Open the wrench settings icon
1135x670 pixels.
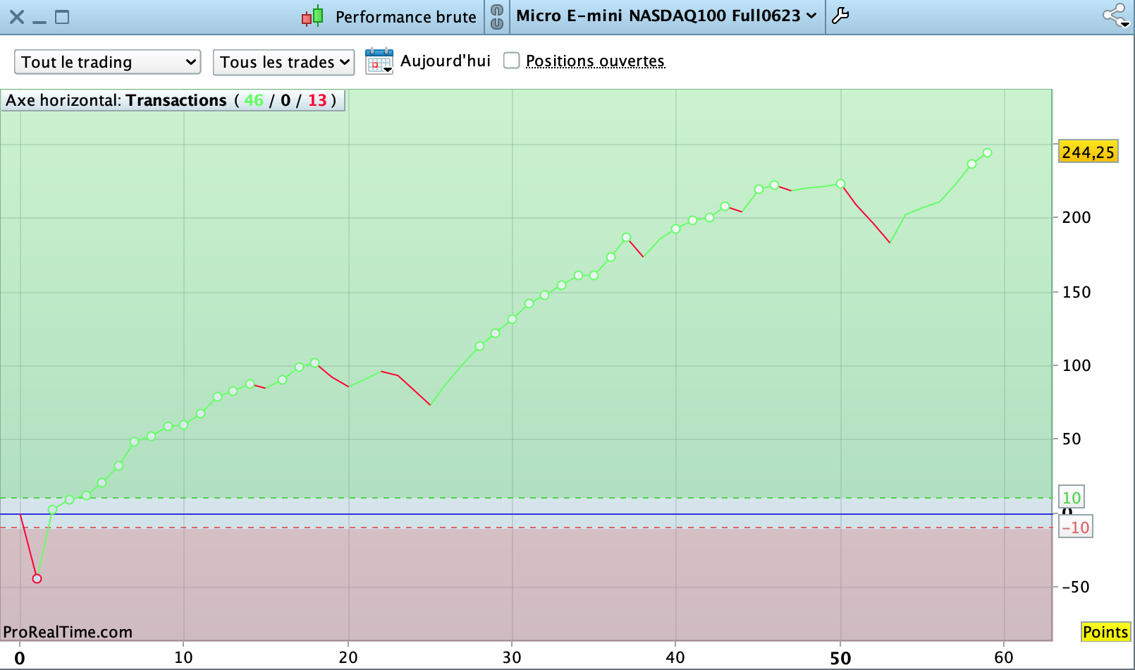(x=840, y=16)
